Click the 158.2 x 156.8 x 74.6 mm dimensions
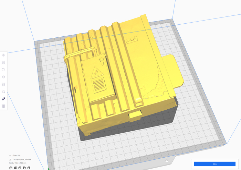The height and width of the screenshot is (170, 241). [x=18, y=163]
